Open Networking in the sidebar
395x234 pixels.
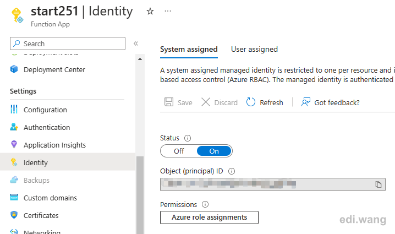click(42, 231)
